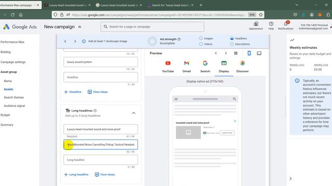Open browser extensions icon
Screen dimensions: 332x186
click(328, 15)
